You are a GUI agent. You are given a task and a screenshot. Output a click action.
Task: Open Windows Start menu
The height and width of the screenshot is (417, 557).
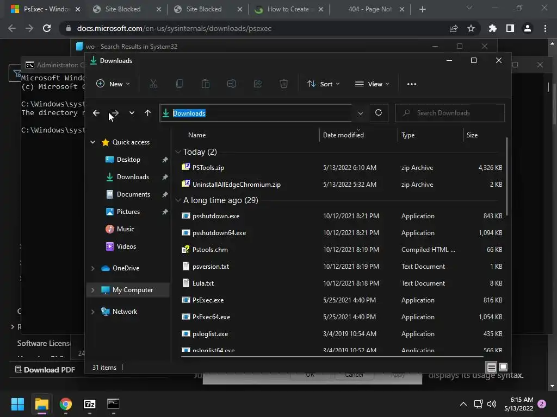(x=17, y=404)
